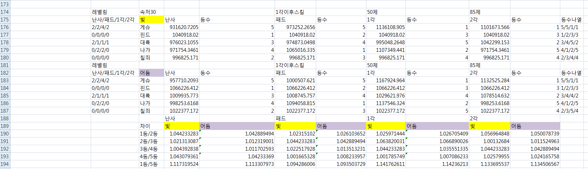Click row header 181
Viewport: 588px width, 169px height.
5,65
